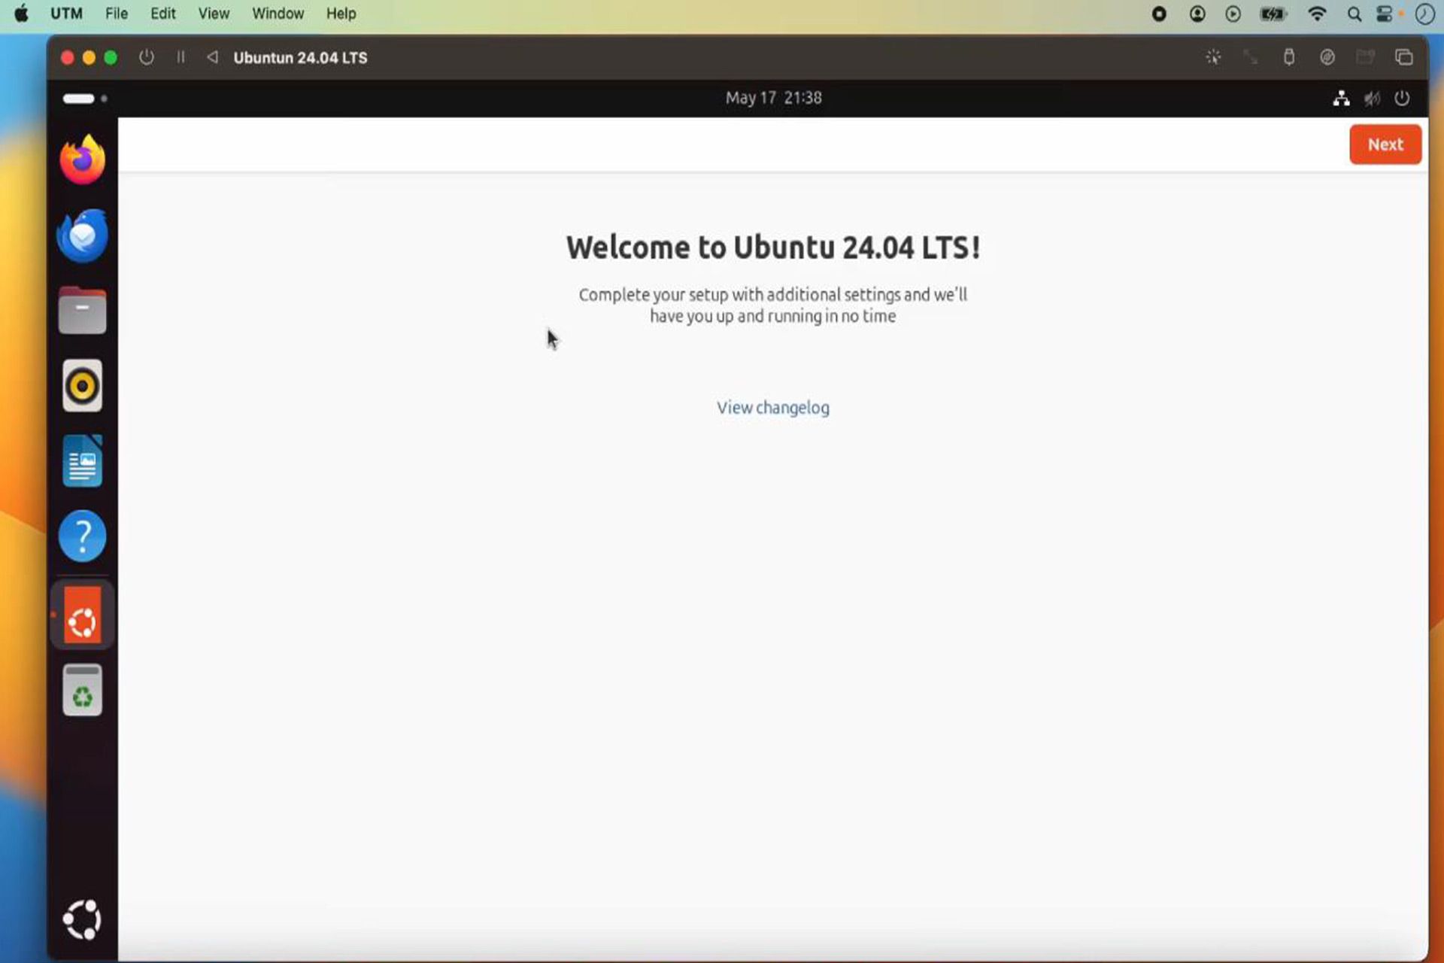The width and height of the screenshot is (1444, 963).
Task: Click the shared folder icon in UTM toolbar
Action: (1366, 57)
